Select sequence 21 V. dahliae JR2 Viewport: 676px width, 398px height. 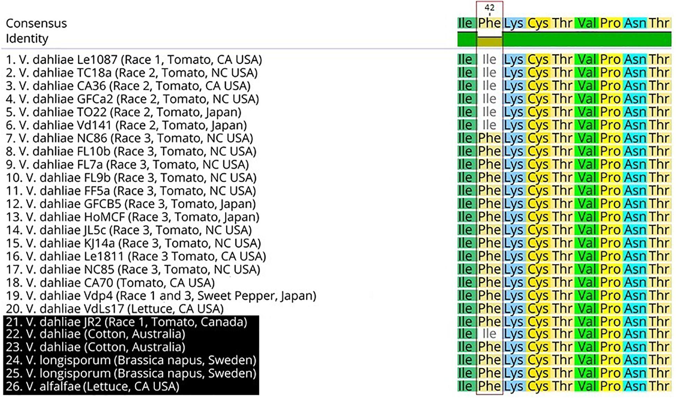click(127, 322)
